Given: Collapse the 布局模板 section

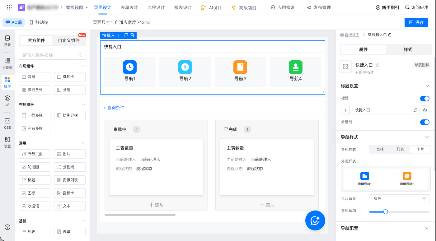Looking at the screenshot, I should 83,104.
